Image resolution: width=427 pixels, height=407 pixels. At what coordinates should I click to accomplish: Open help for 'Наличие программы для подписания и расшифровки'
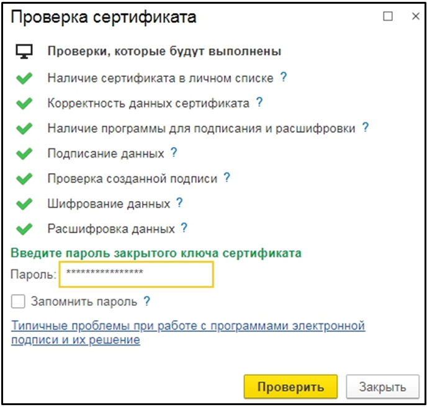pos(366,128)
